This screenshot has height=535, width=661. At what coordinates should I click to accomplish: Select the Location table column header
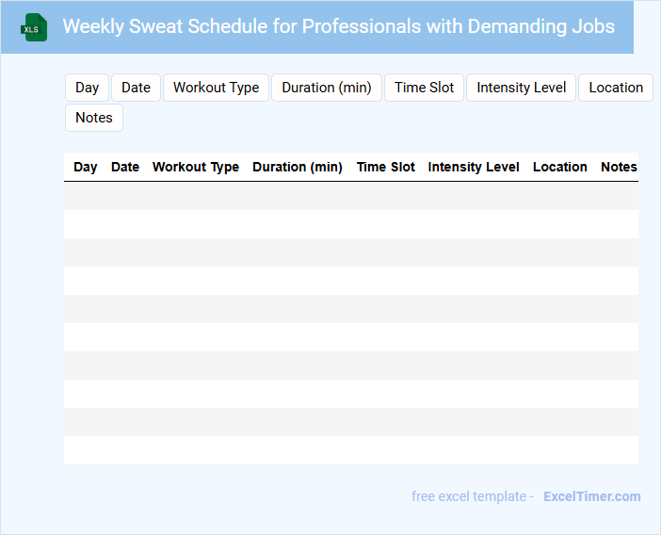click(x=560, y=167)
